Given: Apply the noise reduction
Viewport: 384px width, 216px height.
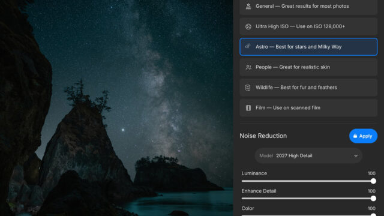Looking at the screenshot, I should 363,136.
